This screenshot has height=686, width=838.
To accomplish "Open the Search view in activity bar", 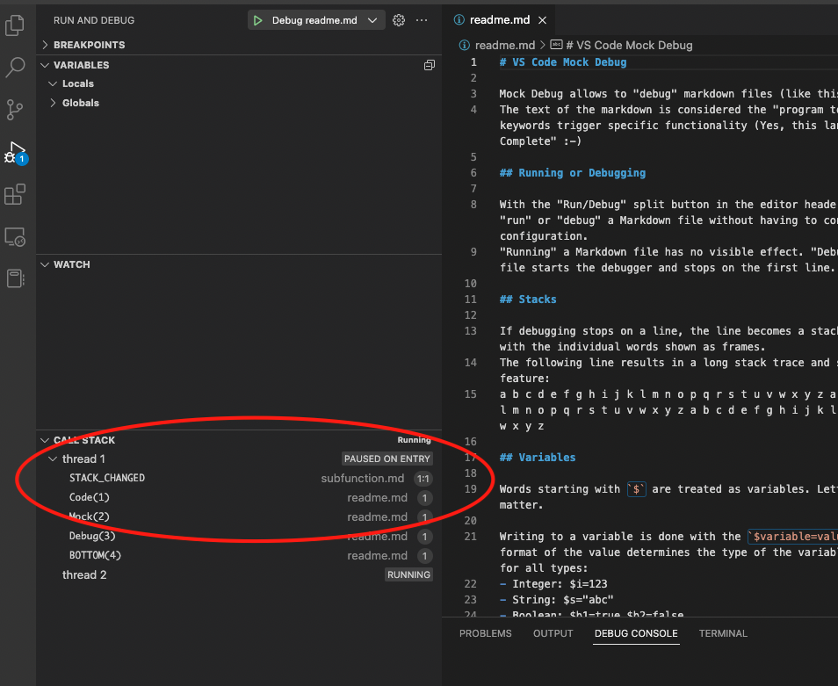I will [x=15, y=68].
